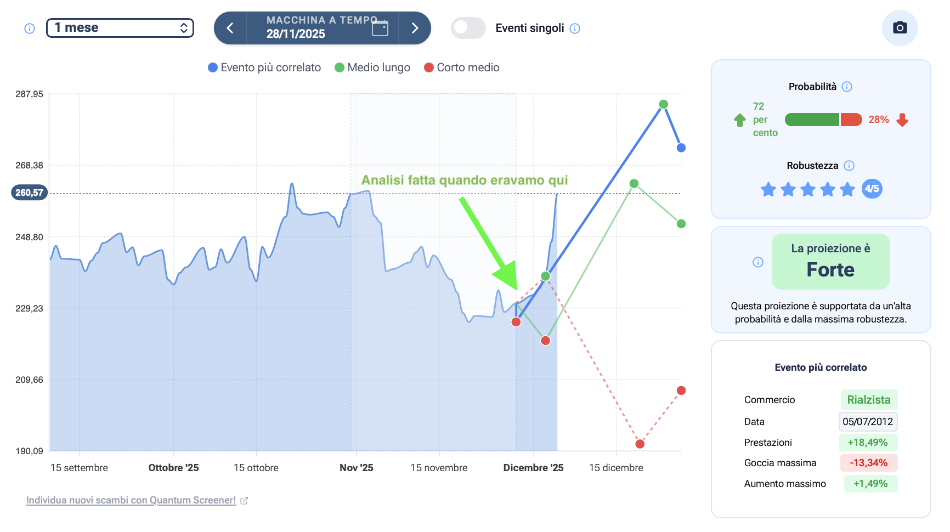
Task: Go to previous date with left chevron
Action: point(230,28)
